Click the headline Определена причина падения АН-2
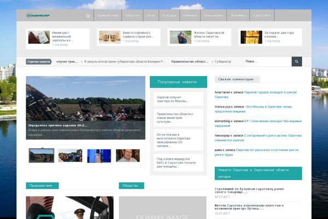Screen dimensions: 328x219 click(x=58, y=125)
